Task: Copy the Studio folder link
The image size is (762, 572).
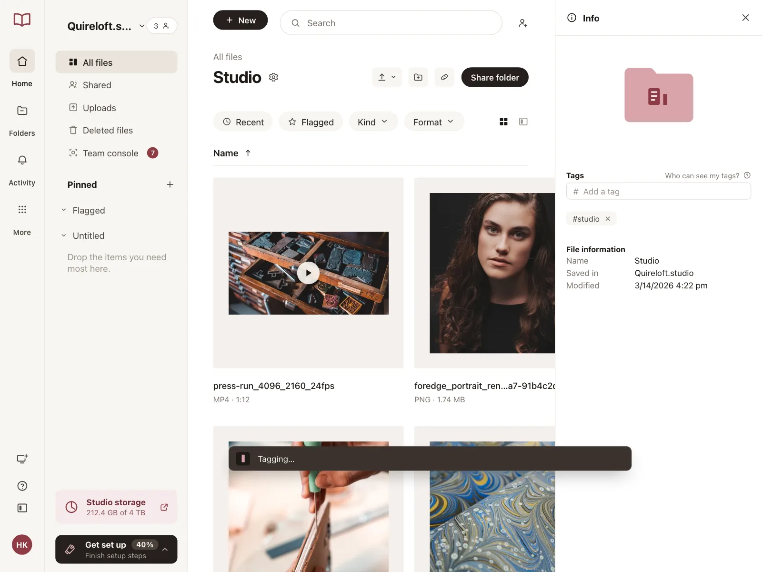Action: pos(444,77)
